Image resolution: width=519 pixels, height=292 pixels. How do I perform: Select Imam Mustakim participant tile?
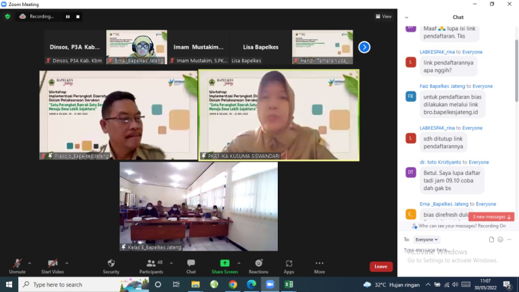199,47
